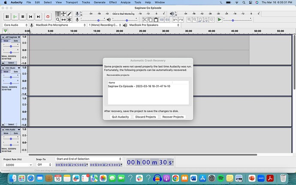296x185 pixels.
Task: Select the Zoom magnifier tool
Action: [x=58, y=20]
